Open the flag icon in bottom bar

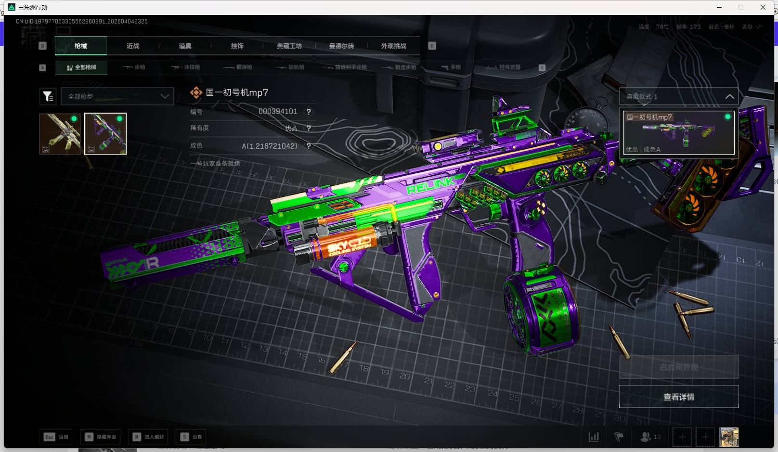pyautogui.click(x=619, y=437)
